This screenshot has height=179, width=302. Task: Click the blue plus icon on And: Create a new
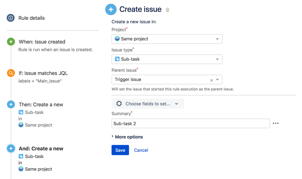(11, 148)
